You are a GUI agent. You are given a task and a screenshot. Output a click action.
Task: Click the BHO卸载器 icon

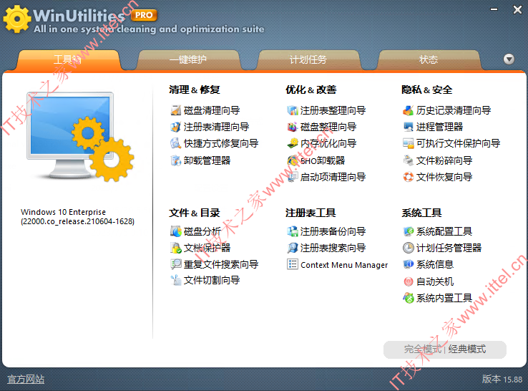(x=293, y=160)
